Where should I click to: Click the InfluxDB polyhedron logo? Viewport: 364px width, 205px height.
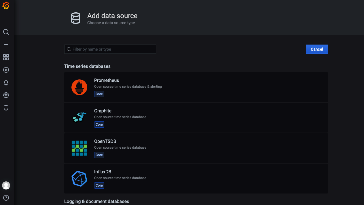pos(79,179)
